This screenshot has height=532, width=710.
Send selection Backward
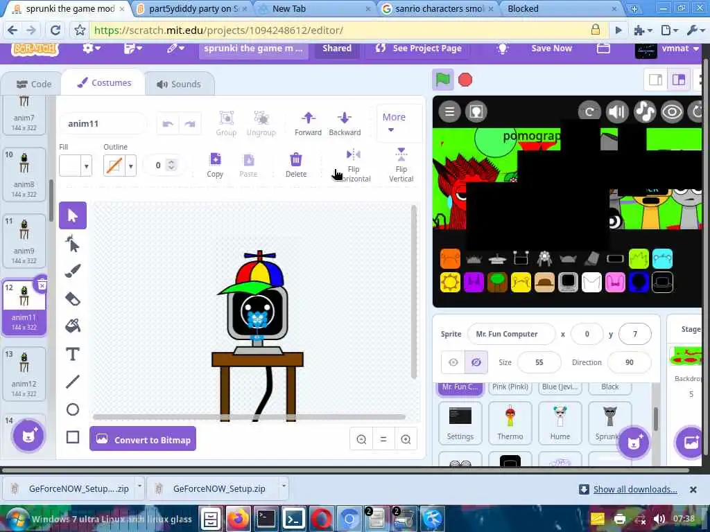coord(345,123)
